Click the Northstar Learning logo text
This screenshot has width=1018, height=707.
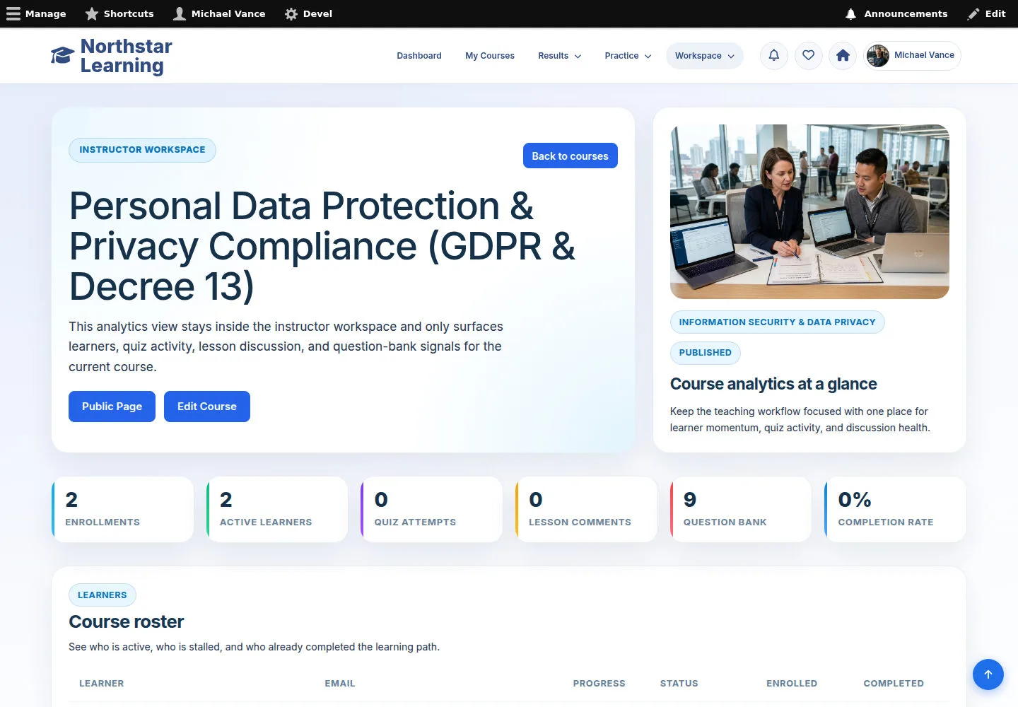[x=127, y=56]
